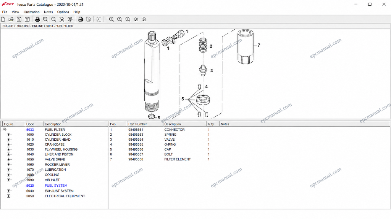Click the blank new document toolbar icon
This screenshot has height=219, width=391.
tap(3, 19)
